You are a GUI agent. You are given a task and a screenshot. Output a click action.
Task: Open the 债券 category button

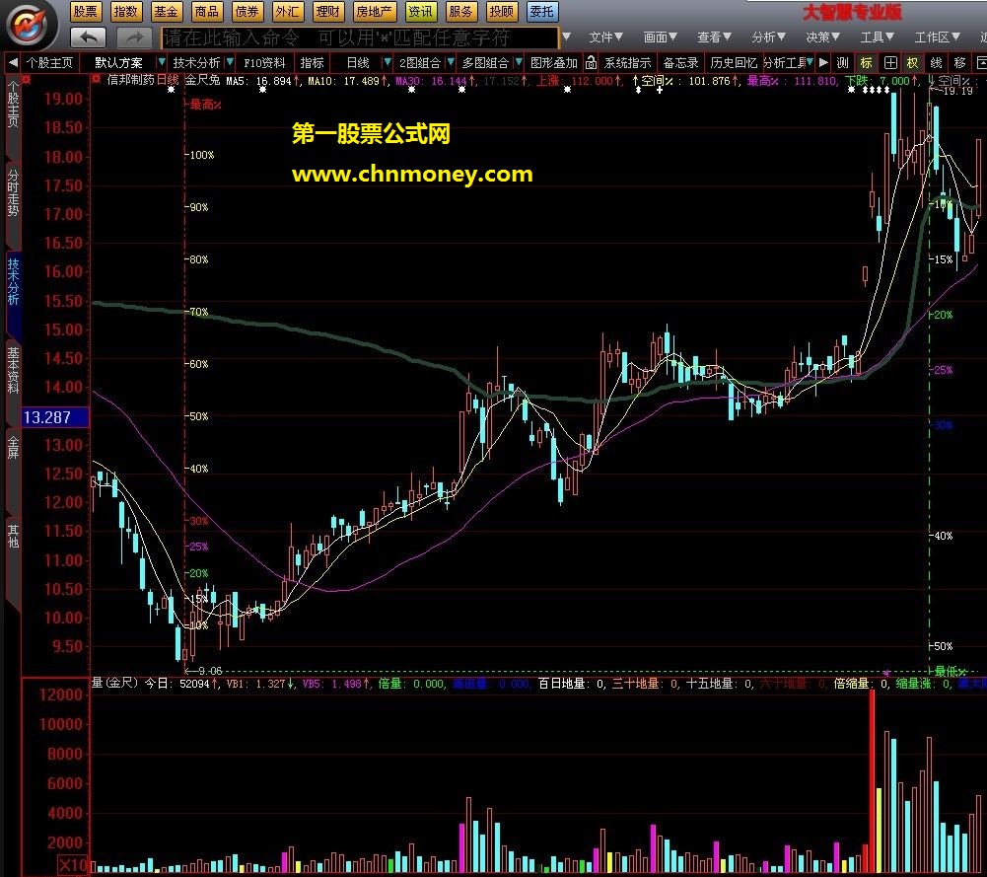[247, 11]
